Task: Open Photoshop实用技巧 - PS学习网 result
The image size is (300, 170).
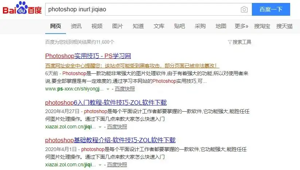Action: coord(88,56)
